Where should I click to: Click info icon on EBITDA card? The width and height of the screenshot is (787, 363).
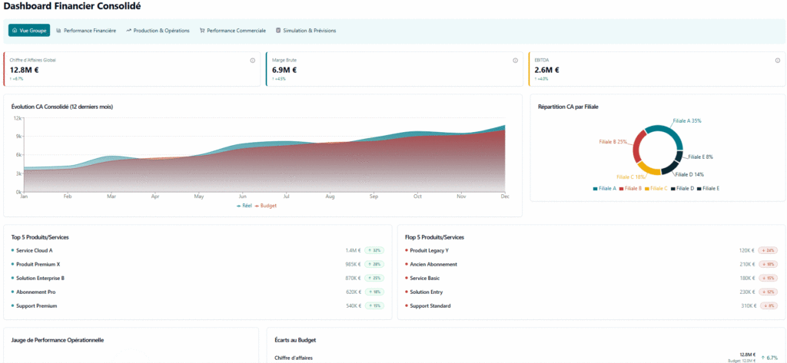pos(778,61)
